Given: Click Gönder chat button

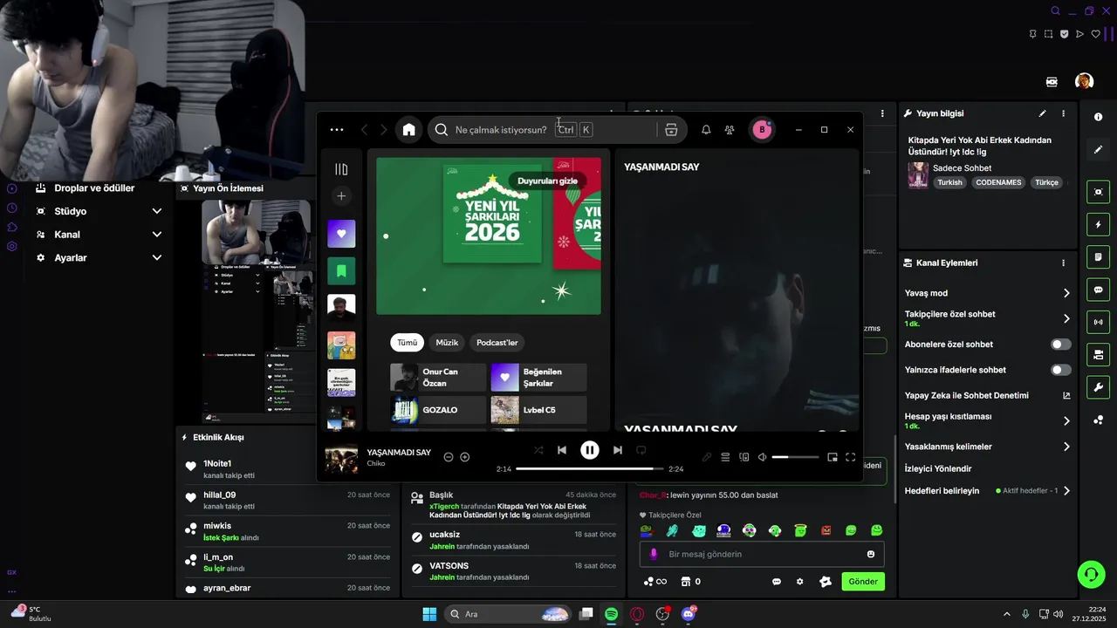Looking at the screenshot, I should pos(863,582).
